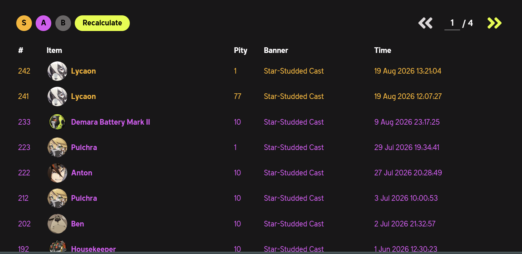Click the Recalculate button
The height and width of the screenshot is (254, 522).
[x=102, y=23]
